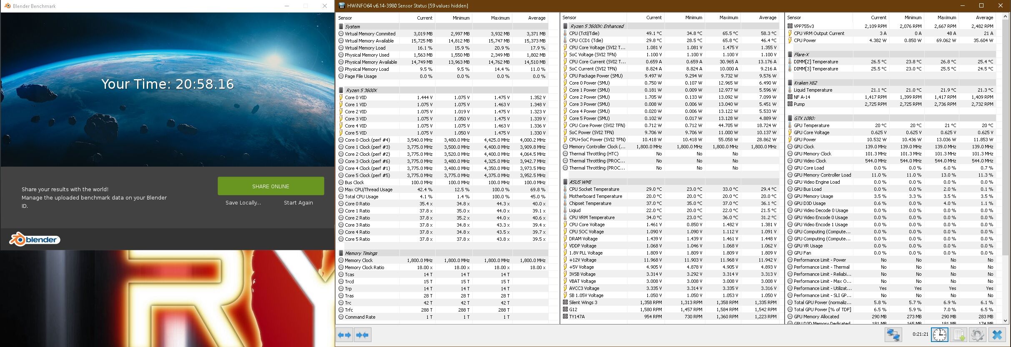Image resolution: width=1011 pixels, height=347 pixels.
Task: Click the Blender Benchmark title bar icon
Action: pyautogui.click(x=8, y=6)
